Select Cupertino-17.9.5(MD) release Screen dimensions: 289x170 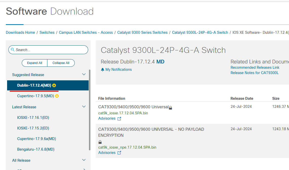pyautogui.click(x=35, y=96)
